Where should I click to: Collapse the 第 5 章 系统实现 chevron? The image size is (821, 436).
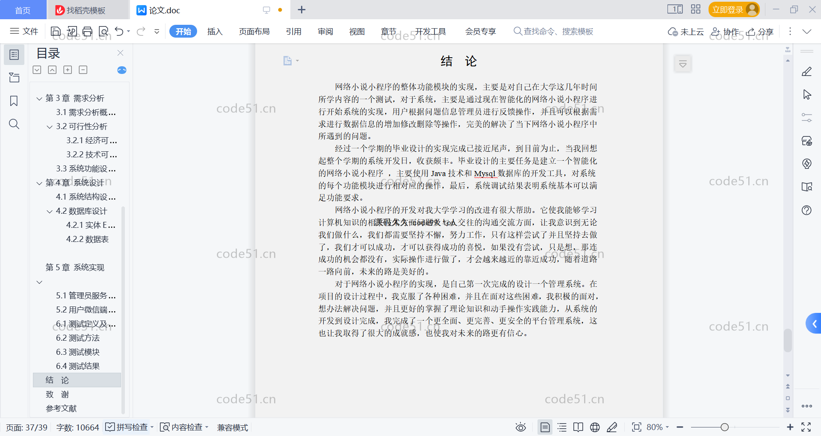tap(39, 282)
